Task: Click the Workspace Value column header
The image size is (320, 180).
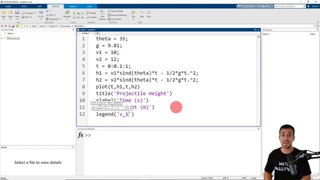Action: [x=312, y=34]
